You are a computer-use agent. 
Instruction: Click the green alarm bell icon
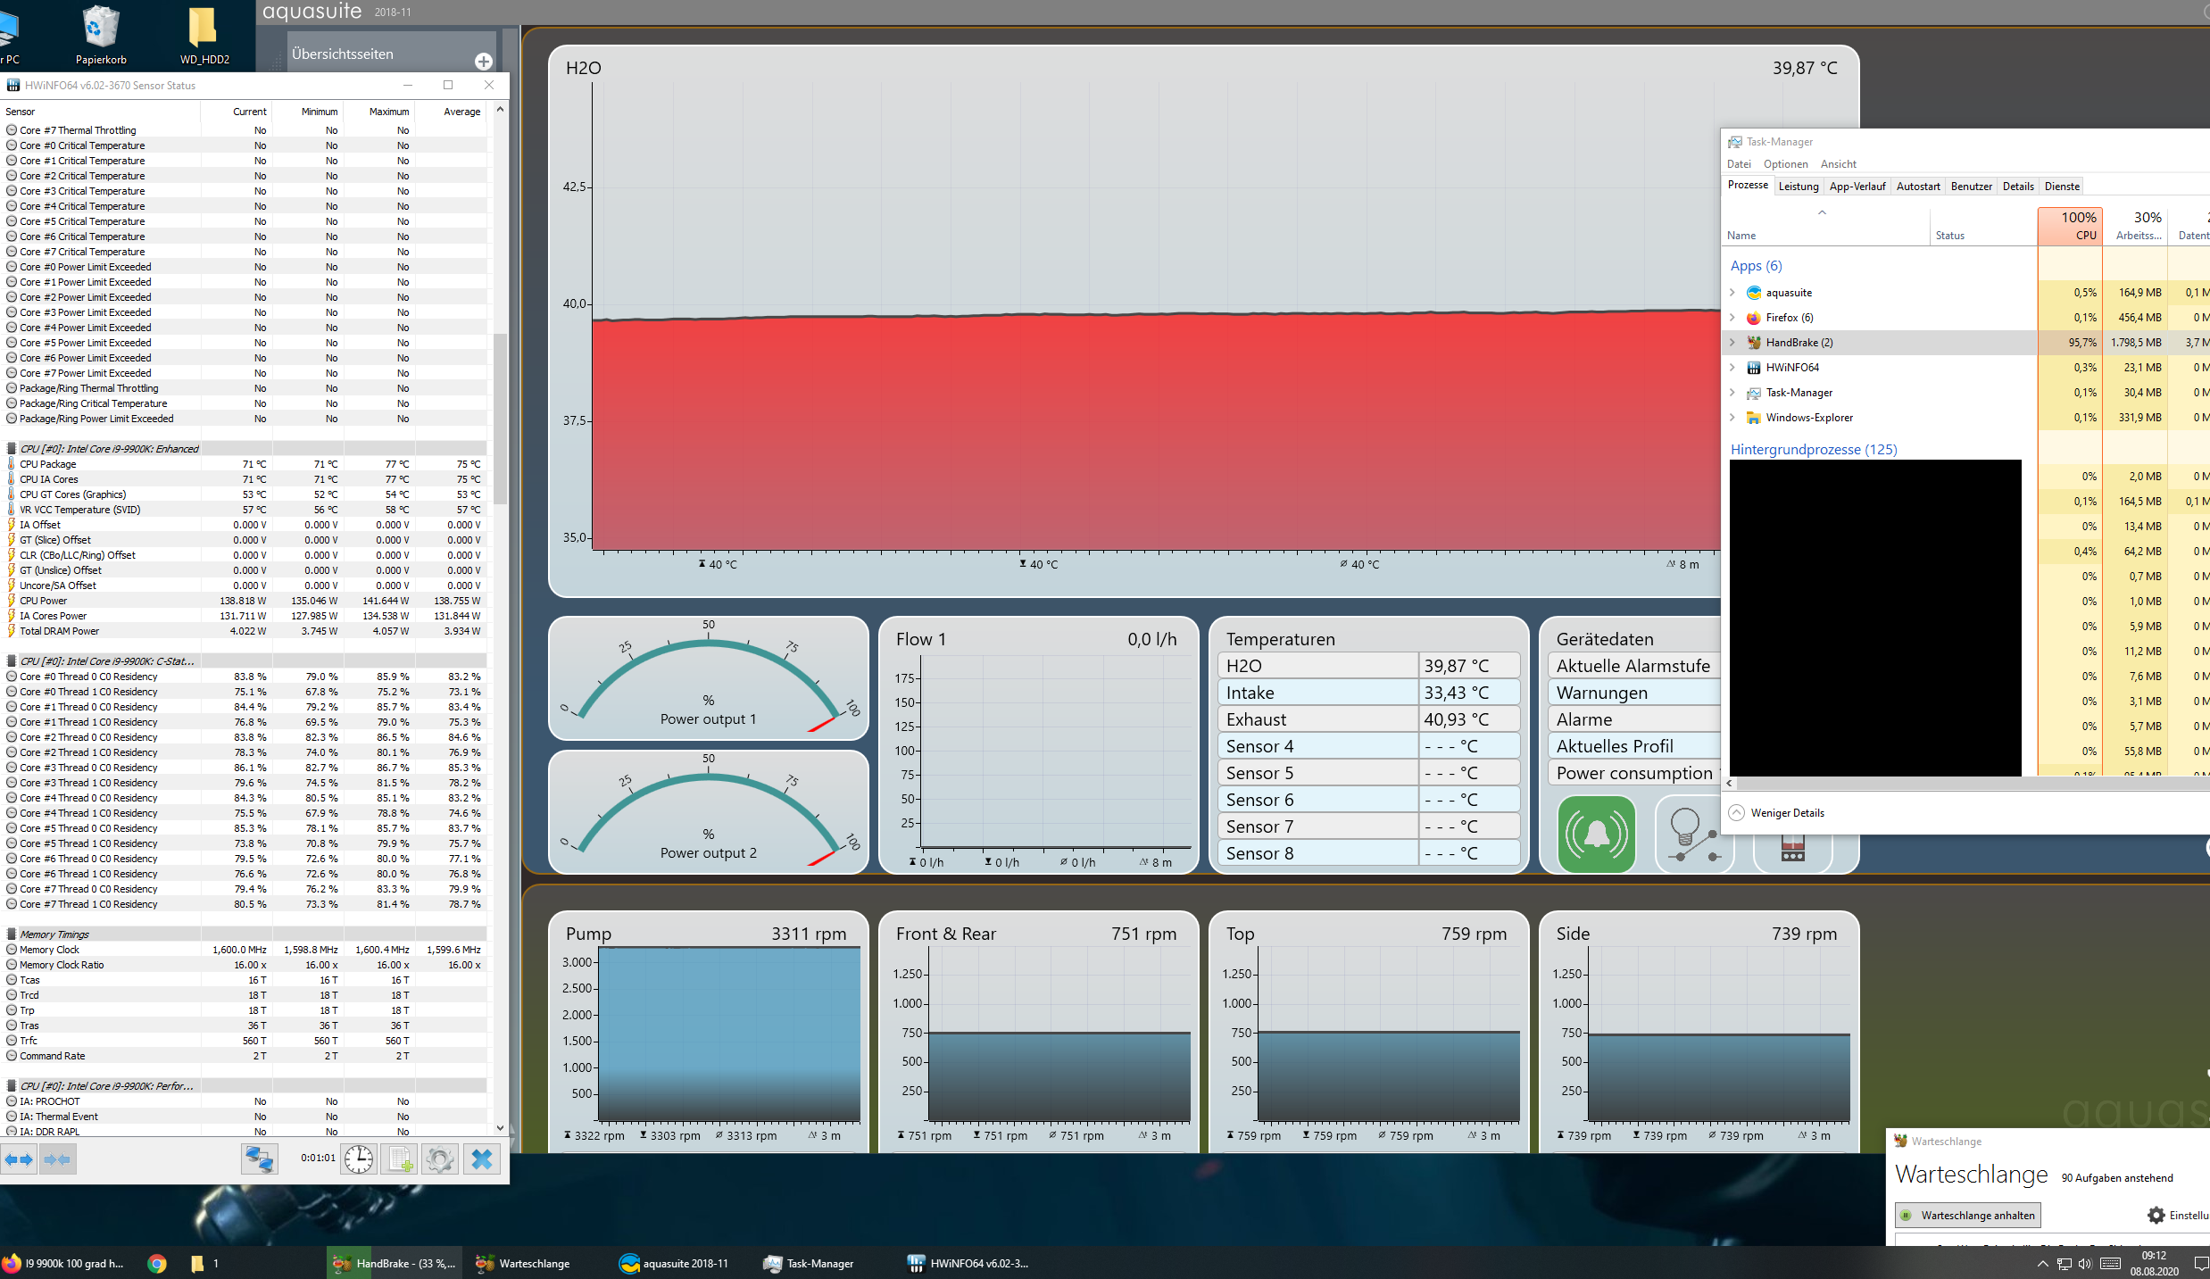click(x=1596, y=834)
